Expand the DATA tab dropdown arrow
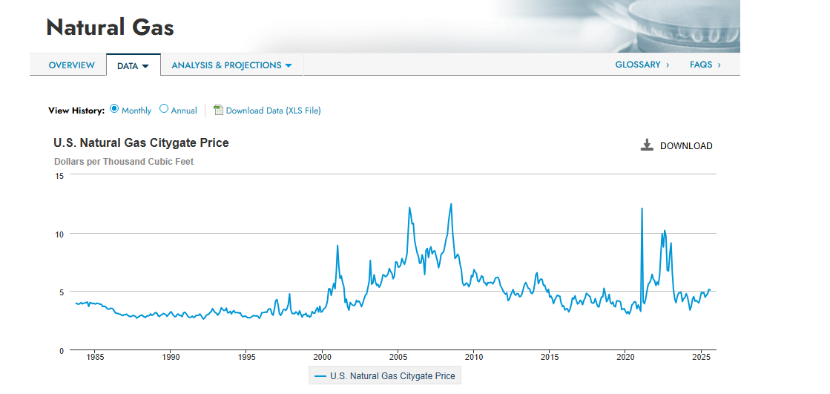Image resolution: width=830 pixels, height=394 pixels. [x=145, y=66]
